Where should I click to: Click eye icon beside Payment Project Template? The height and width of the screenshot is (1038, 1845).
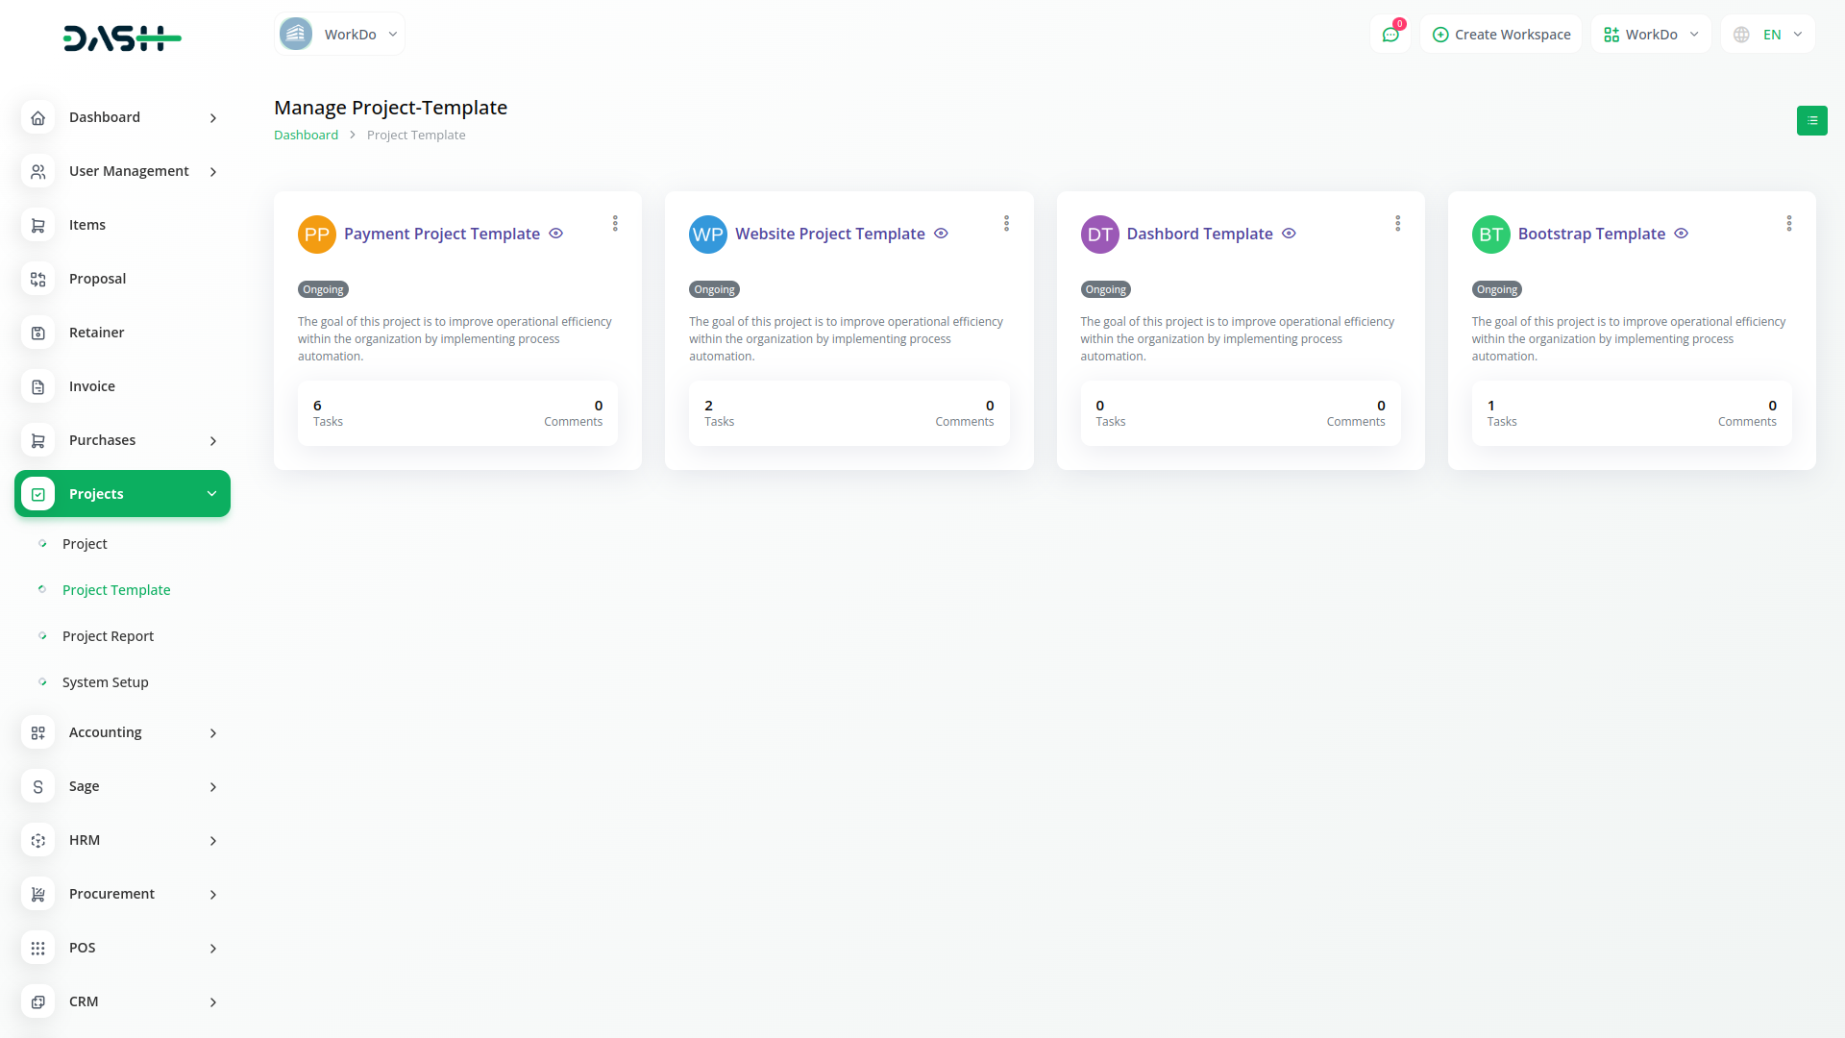(x=555, y=234)
